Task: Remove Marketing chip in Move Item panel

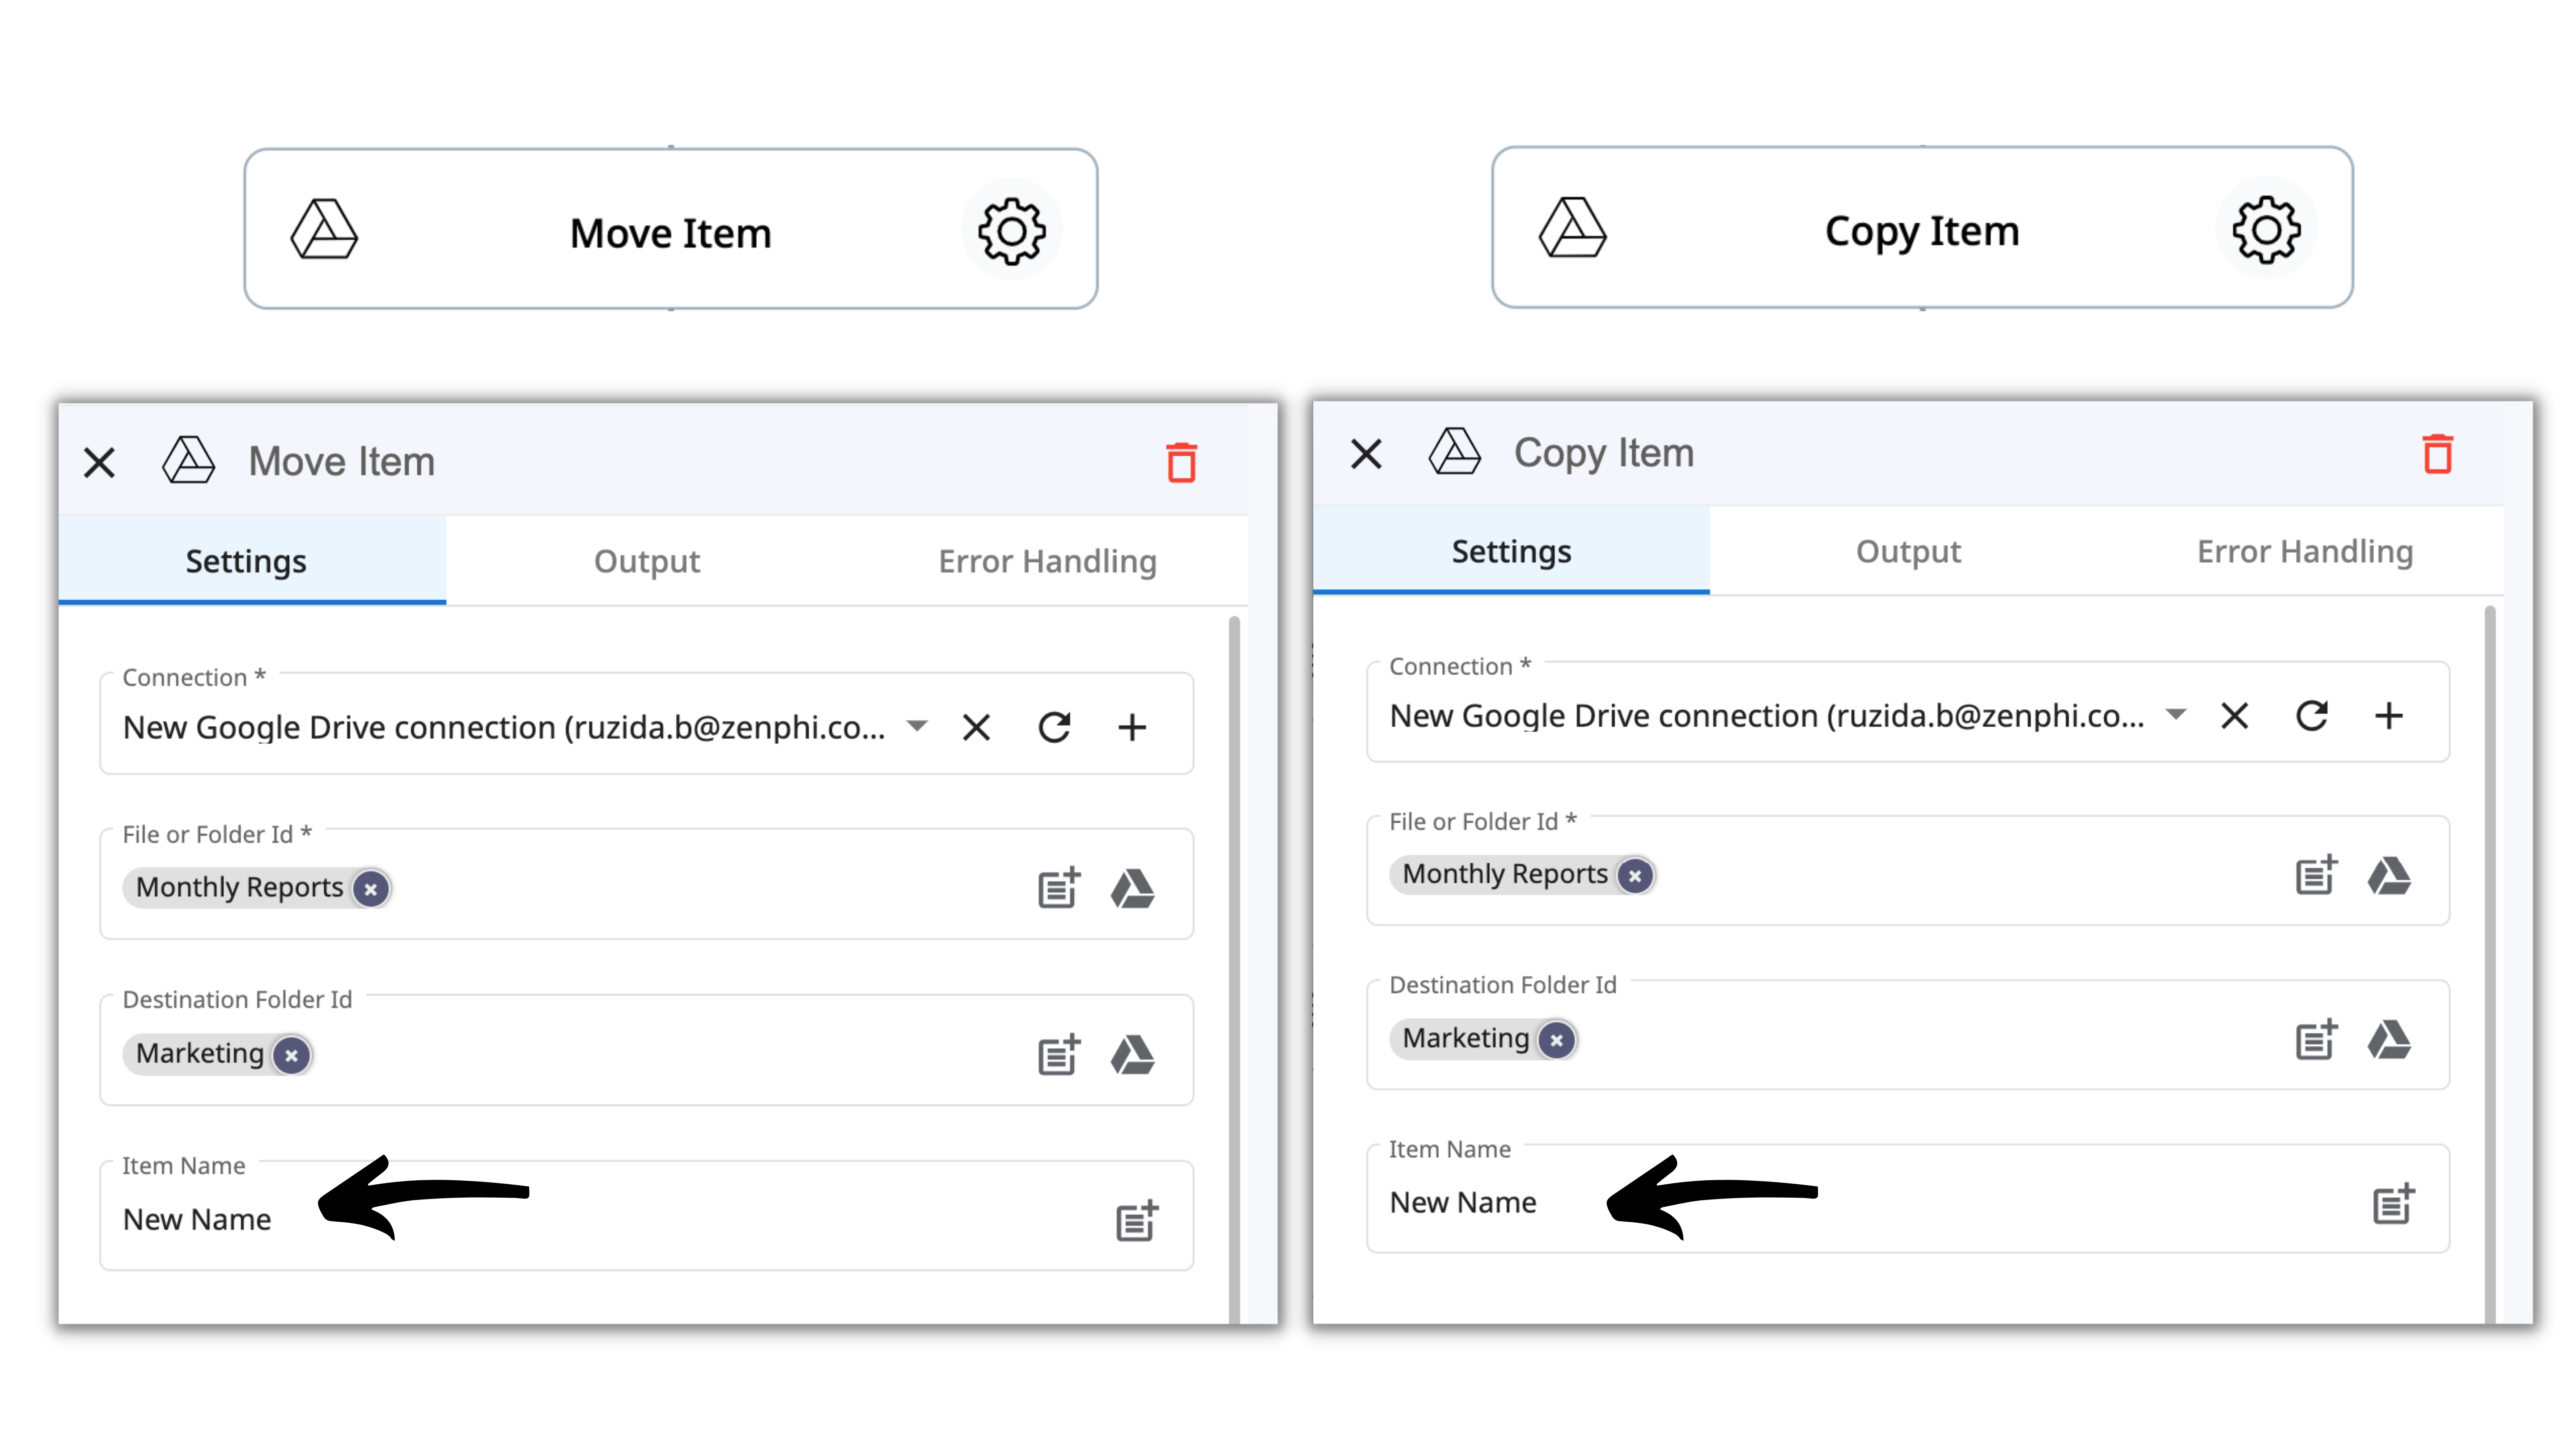Action: pos(291,1054)
